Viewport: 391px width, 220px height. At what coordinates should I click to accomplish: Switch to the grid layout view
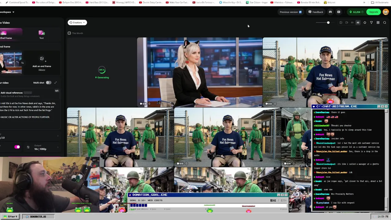378,23
